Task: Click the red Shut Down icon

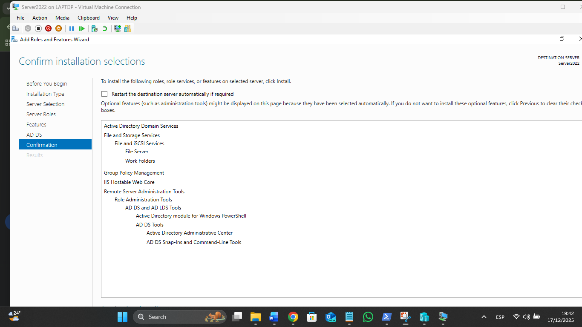Action: pyautogui.click(x=48, y=29)
